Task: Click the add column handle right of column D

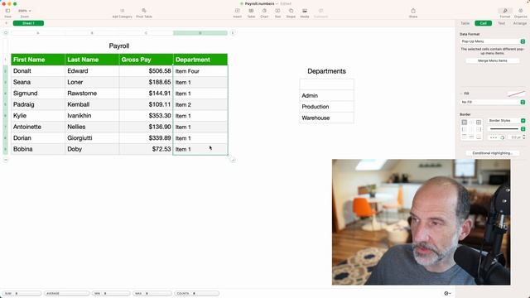Action: point(233,33)
